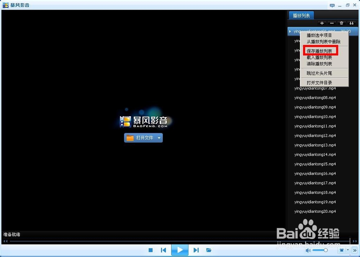
Task: Remove item using the minus icon
Action: point(332,23)
